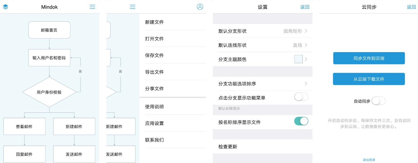
Task: Click the 默认分支形状 label text
Action: [x=232, y=31]
